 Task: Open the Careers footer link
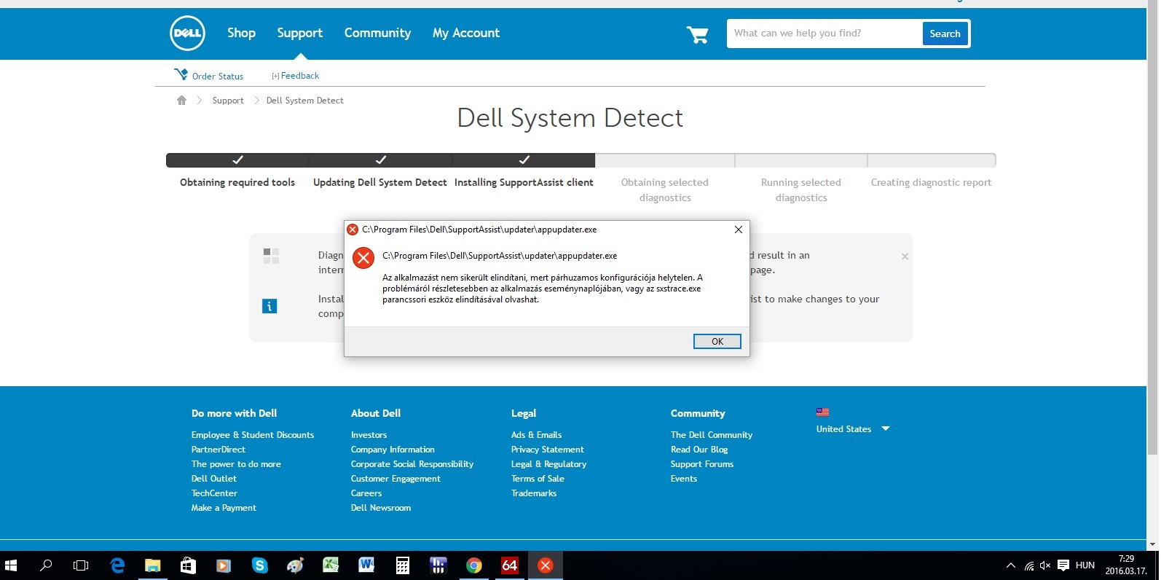point(366,493)
